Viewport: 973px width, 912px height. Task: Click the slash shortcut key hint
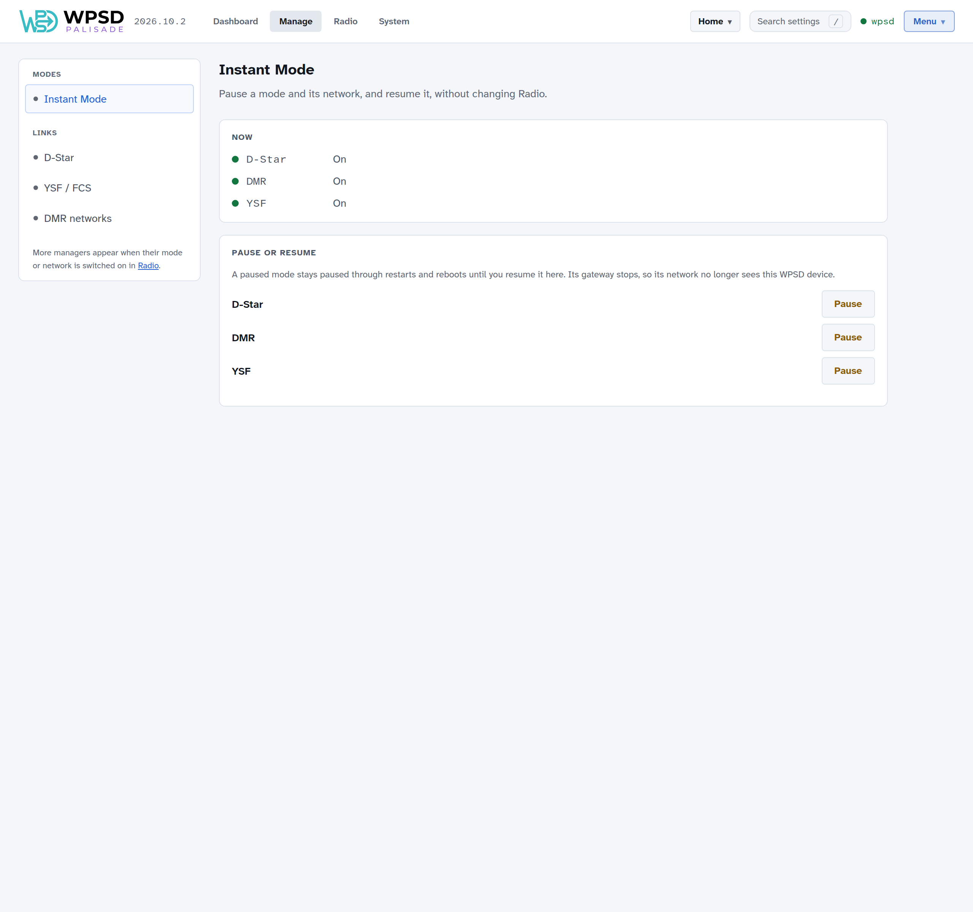(x=835, y=22)
